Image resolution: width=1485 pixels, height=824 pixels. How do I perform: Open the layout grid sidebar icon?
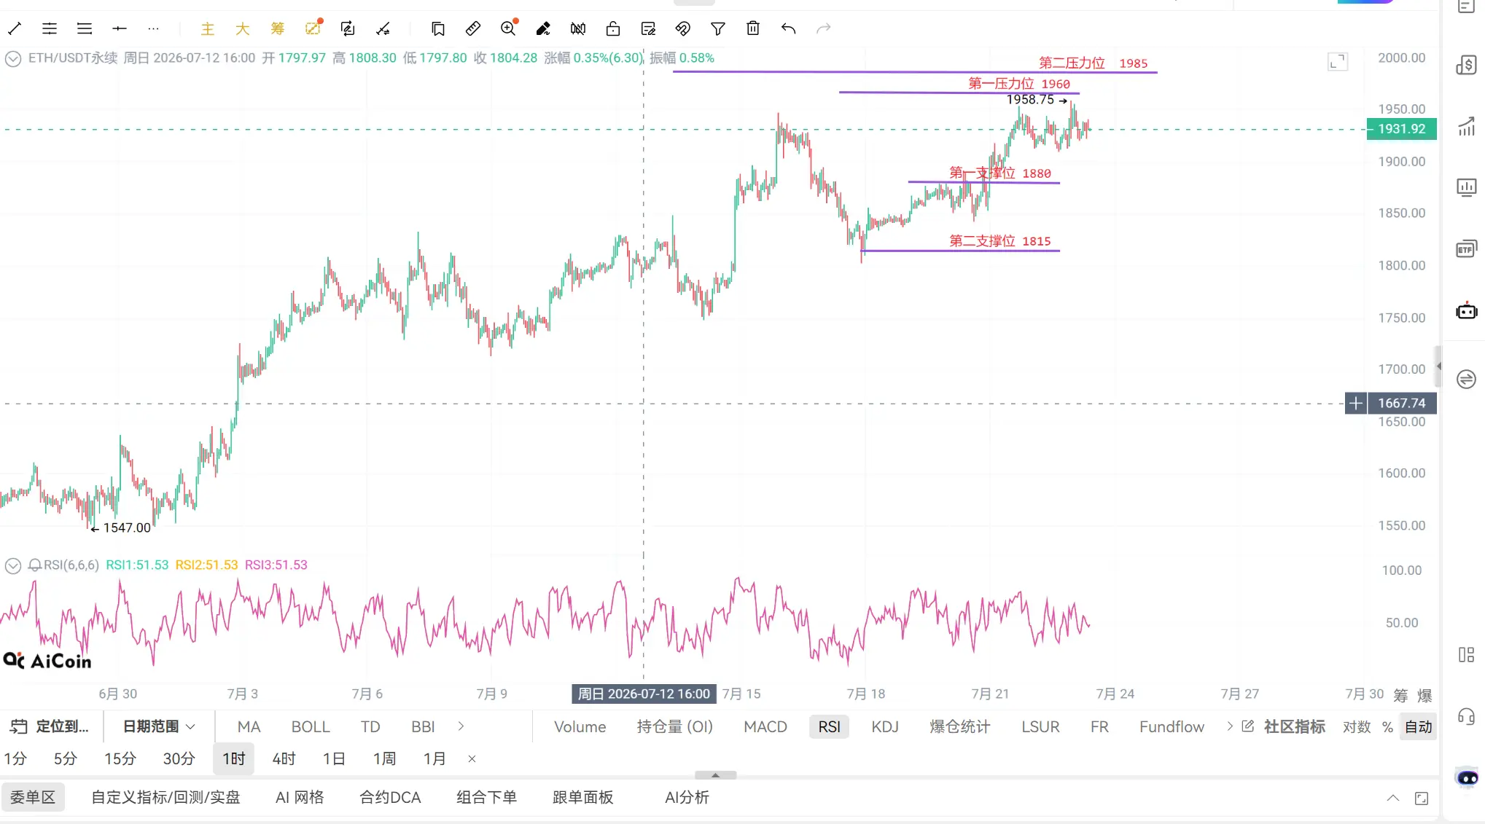(1466, 654)
